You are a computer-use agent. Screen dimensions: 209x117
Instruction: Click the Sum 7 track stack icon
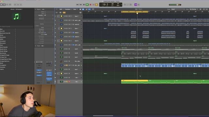[61, 16]
